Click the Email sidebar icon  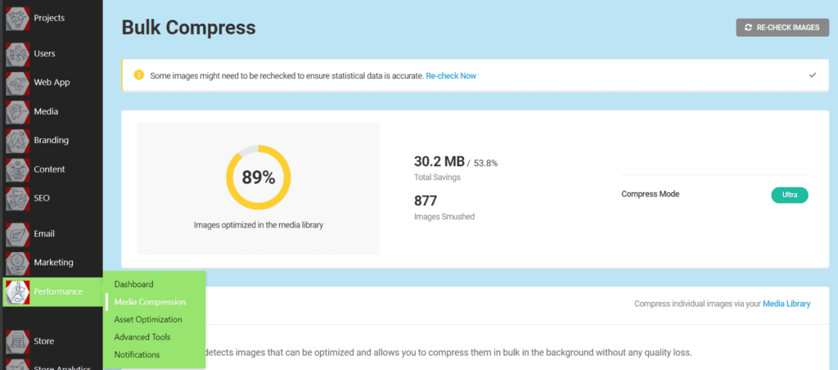pyautogui.click(x=18, y=234)
